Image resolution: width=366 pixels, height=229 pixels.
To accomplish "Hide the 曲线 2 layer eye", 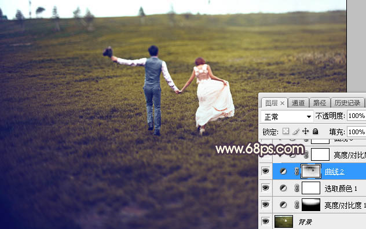I will point(265,171).
